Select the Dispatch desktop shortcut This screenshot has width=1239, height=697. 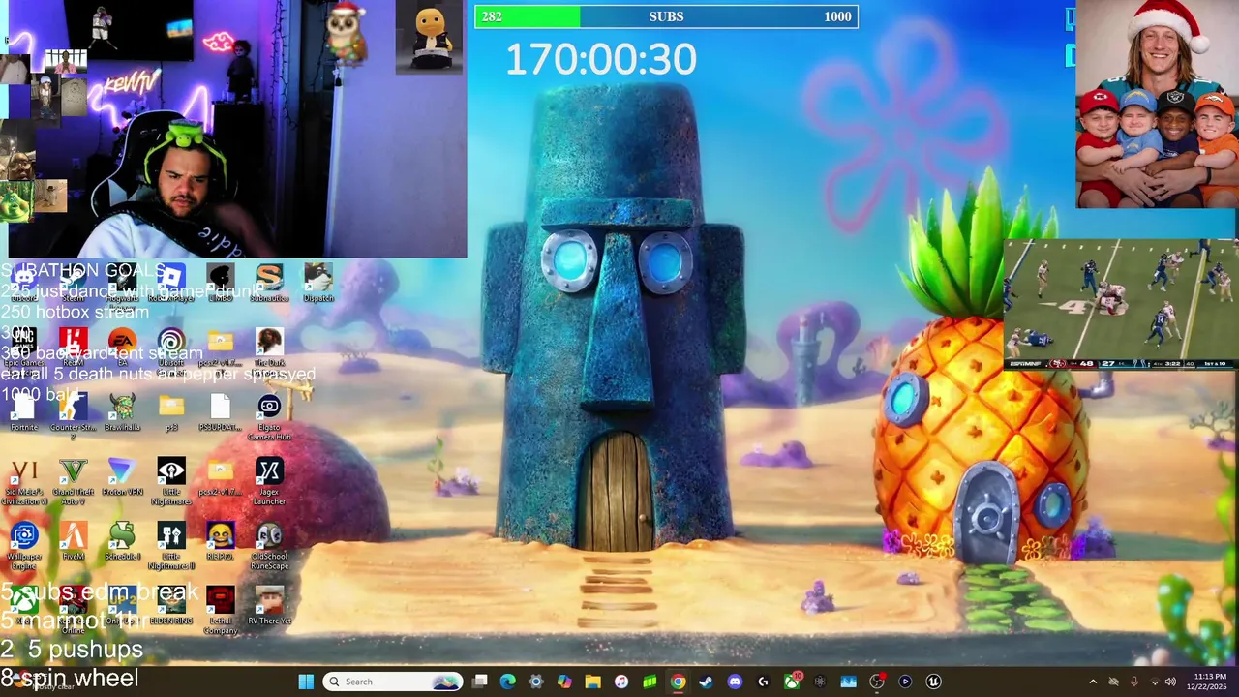pyautogui.click(x=318, y=284)
